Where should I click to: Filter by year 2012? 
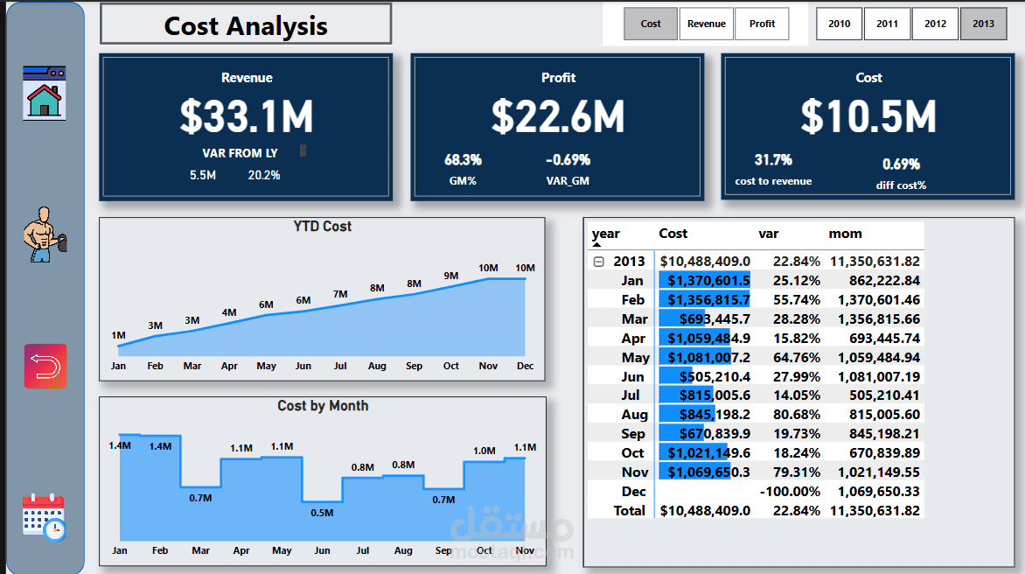(935, 24)
